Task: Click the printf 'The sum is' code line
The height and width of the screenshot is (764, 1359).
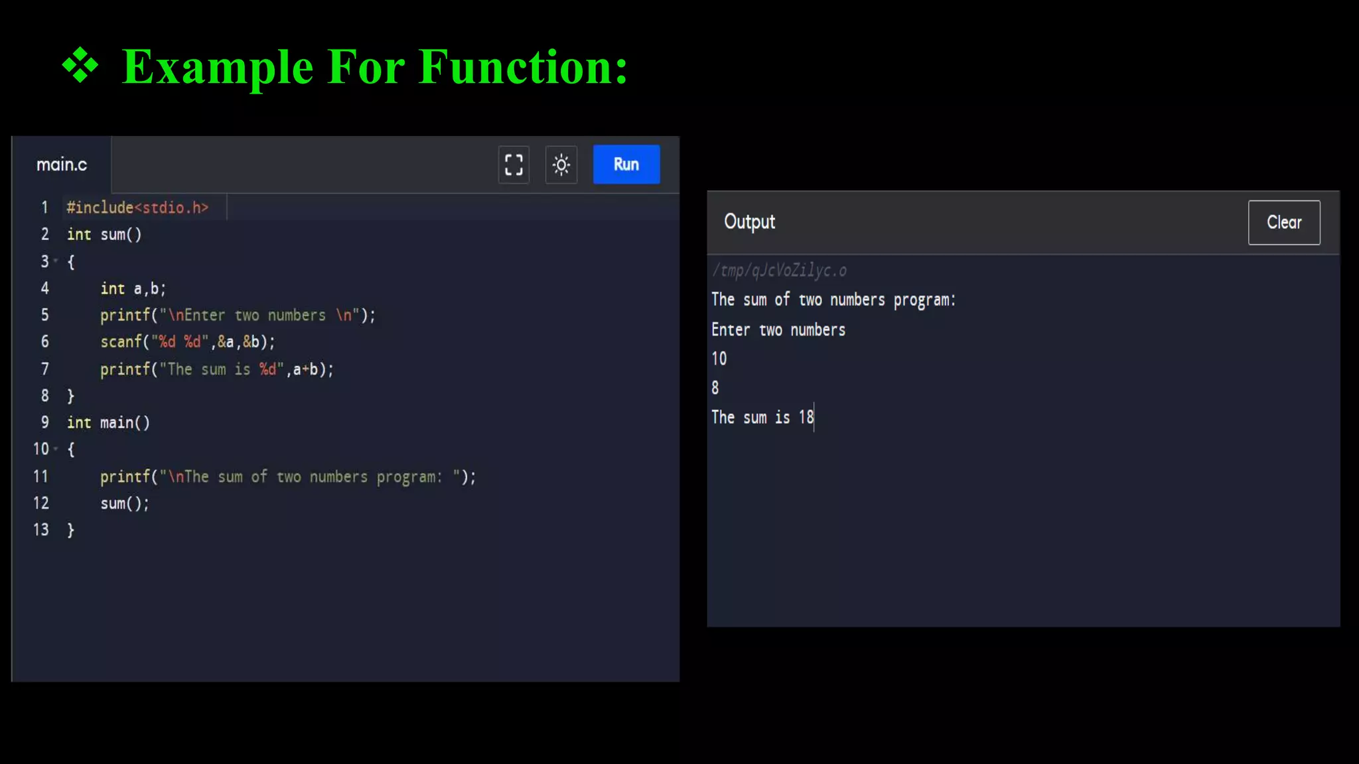Action: tap(217, 369)
